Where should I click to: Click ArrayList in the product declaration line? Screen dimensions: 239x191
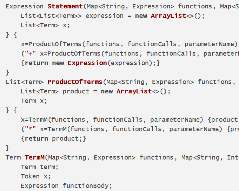[x=133, y=91]
